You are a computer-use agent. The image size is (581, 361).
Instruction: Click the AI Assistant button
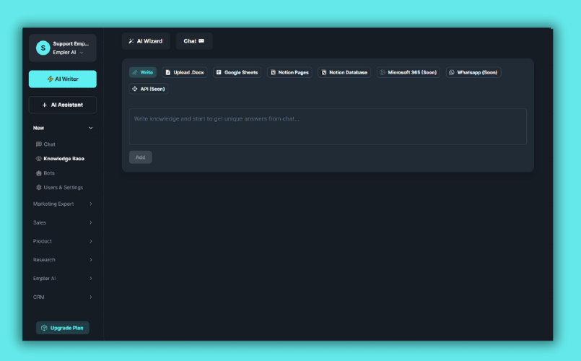point(63,105)
